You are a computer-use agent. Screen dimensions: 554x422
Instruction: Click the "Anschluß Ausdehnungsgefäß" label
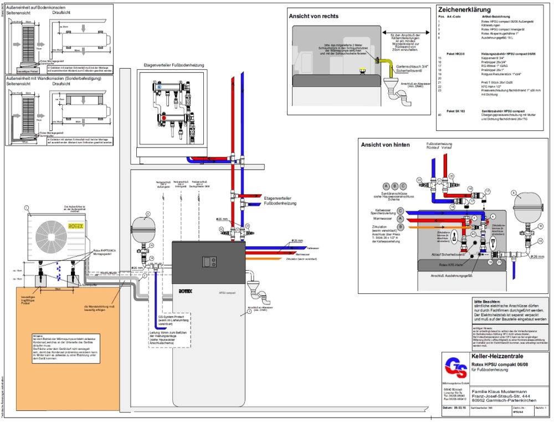[451, 276]
